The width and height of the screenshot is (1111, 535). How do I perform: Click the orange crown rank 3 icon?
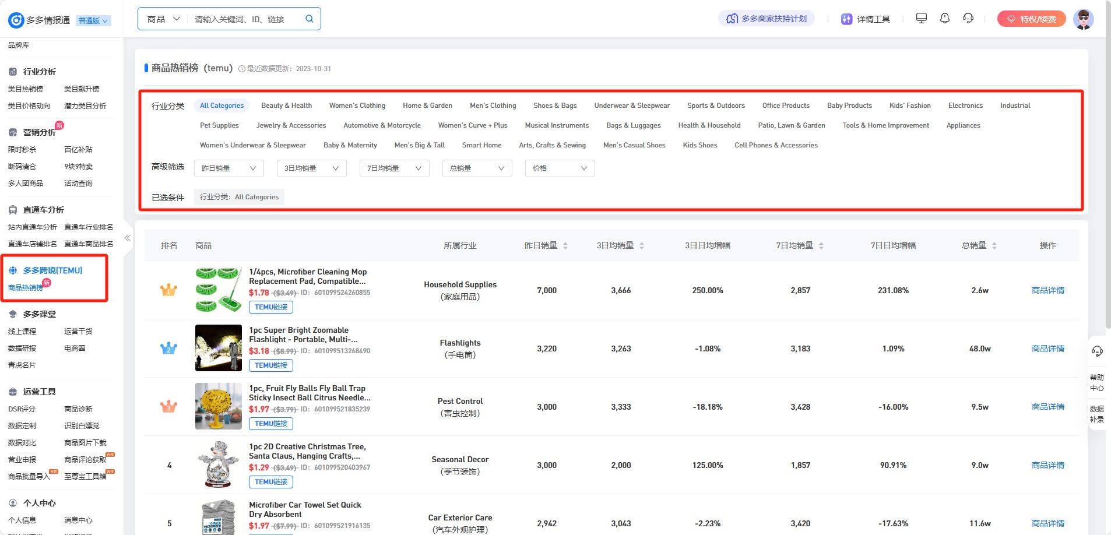point(168,406)
